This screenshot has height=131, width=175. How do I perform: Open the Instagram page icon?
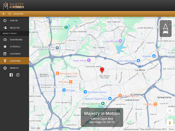coord(18,75)
